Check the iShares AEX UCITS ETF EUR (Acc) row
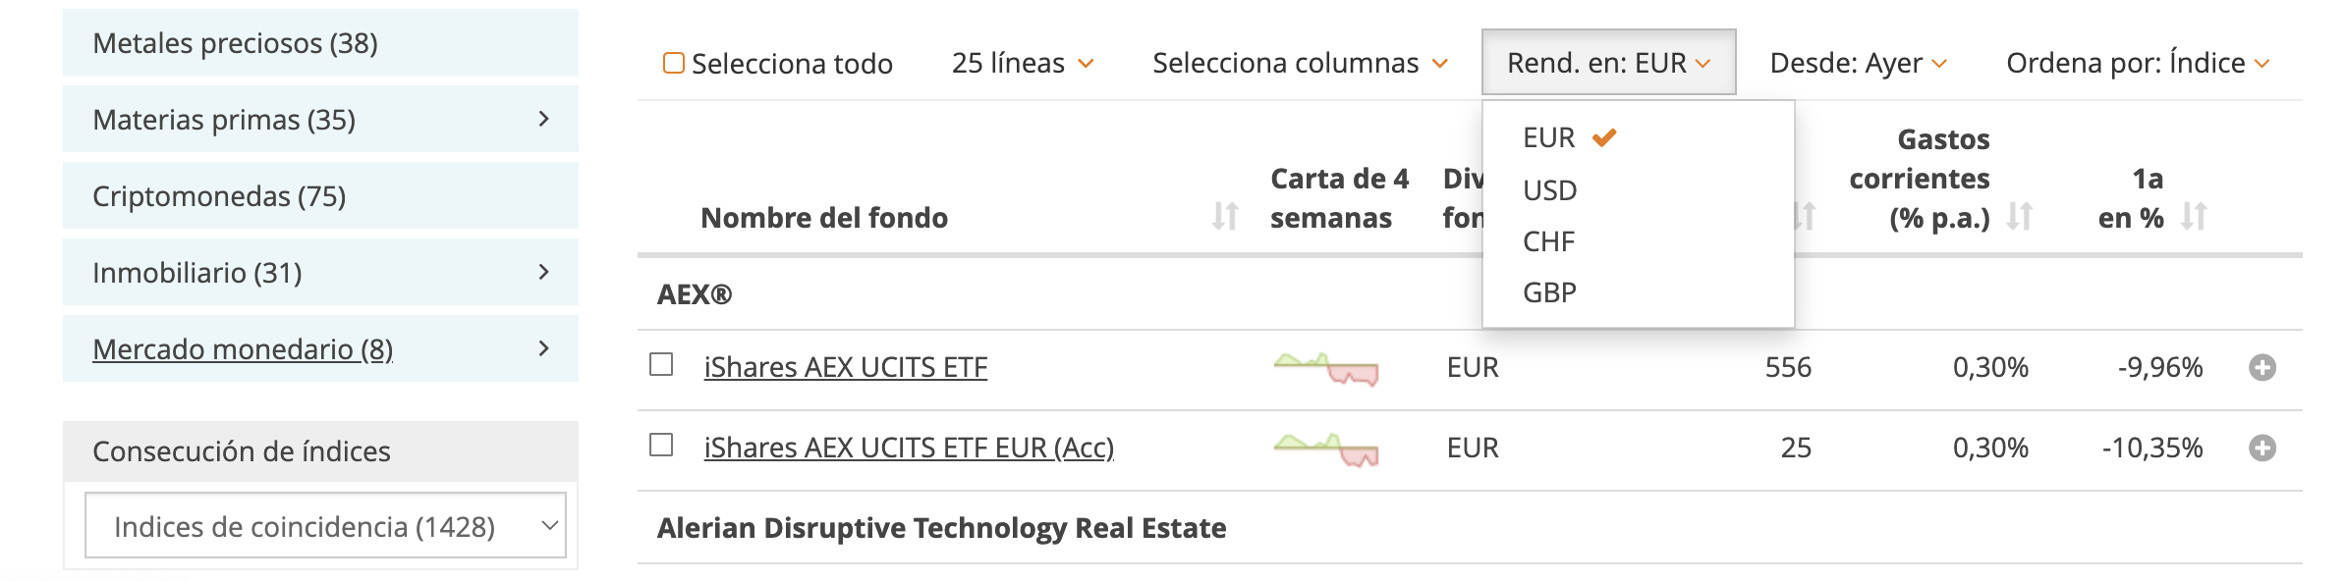The image size is (2344, 581). (662, 446)
